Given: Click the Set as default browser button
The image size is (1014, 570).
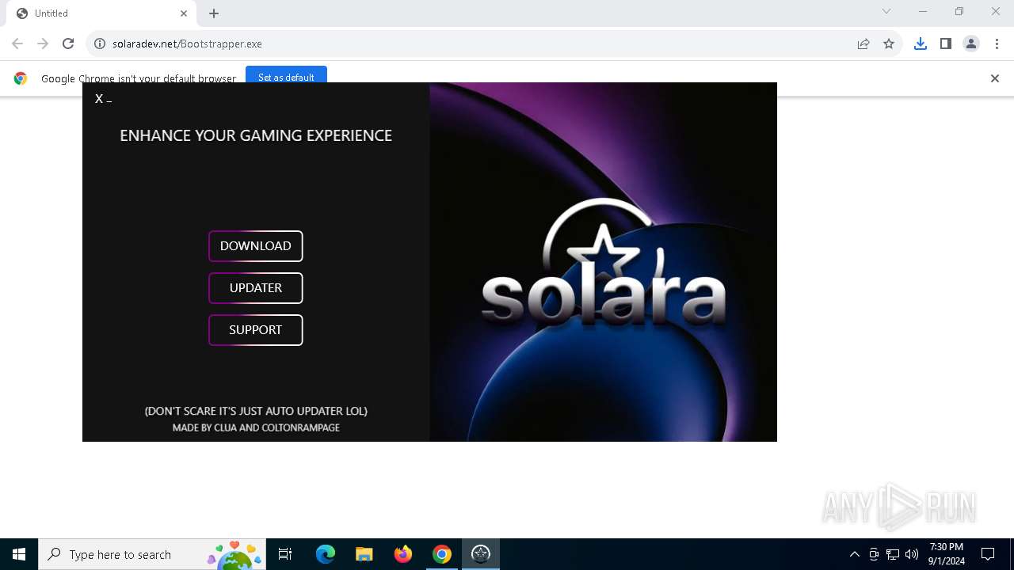Looking at the screenshot, I should coord(286,77).
